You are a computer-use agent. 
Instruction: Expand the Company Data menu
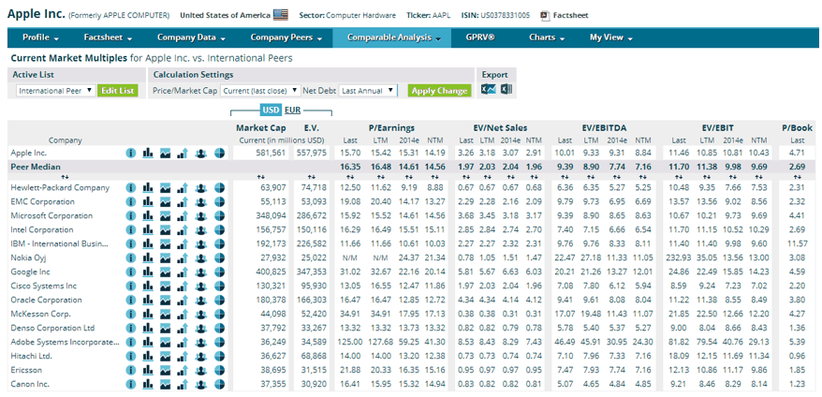(x=191, y=37)
